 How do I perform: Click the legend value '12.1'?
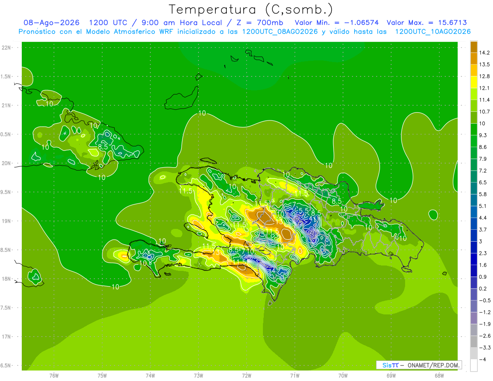[485, 88]
